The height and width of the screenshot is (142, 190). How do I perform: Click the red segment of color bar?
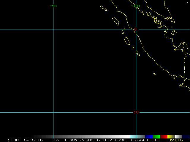click(x=164, y=137)
